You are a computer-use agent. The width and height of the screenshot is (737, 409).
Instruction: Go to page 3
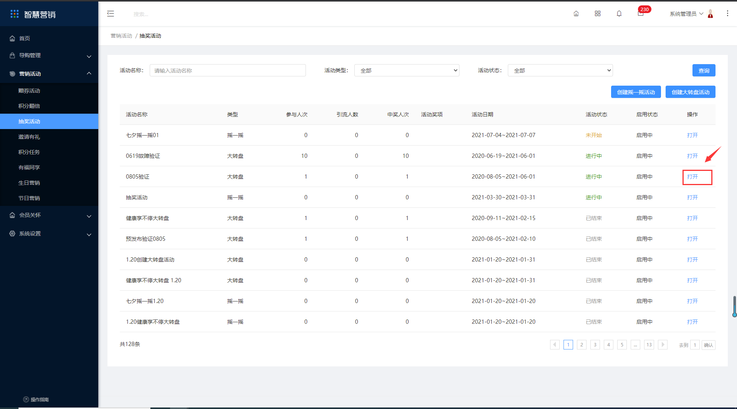(x=595, y=344)
